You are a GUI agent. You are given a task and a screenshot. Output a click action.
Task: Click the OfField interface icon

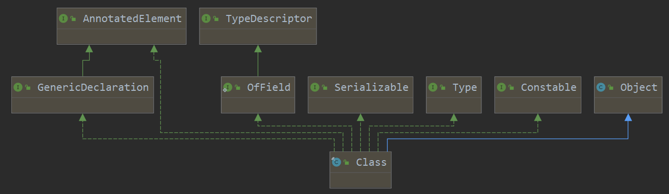(227, 88)
